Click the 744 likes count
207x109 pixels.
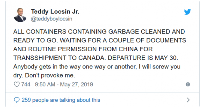26,84
